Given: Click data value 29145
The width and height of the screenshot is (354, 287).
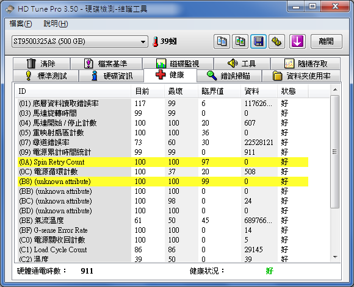Looking at the screenshot, I should point(253,250).
